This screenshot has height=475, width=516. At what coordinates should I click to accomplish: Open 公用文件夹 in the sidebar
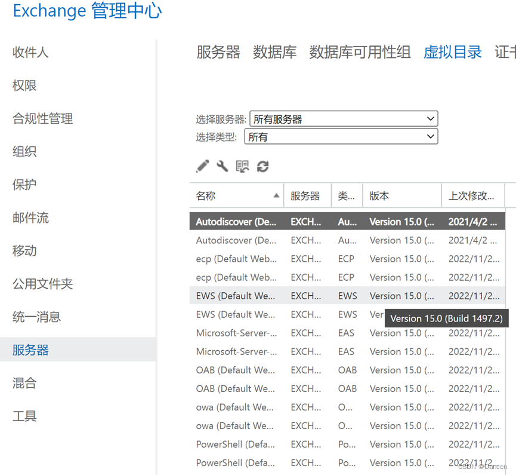pyautogui.click(x=42, y=283)
